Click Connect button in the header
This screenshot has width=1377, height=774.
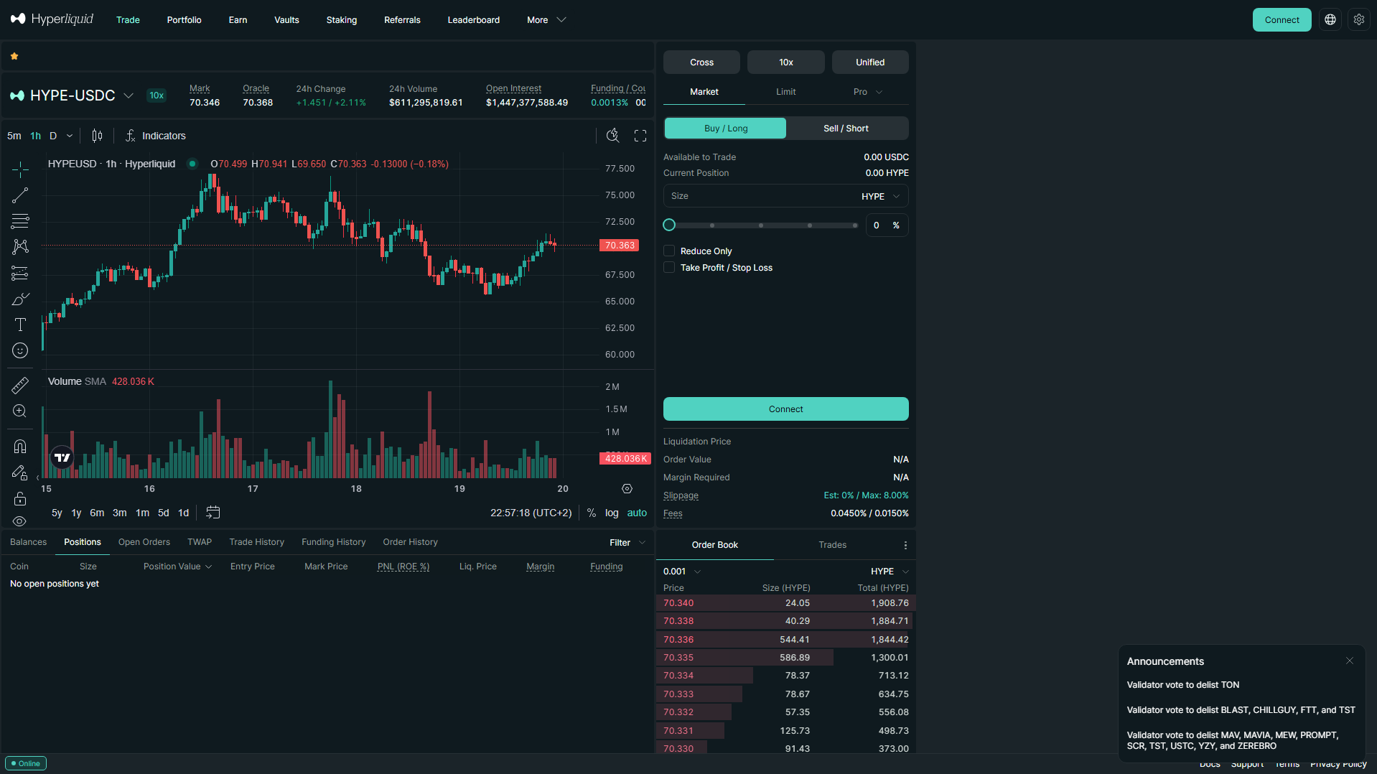1282,20
